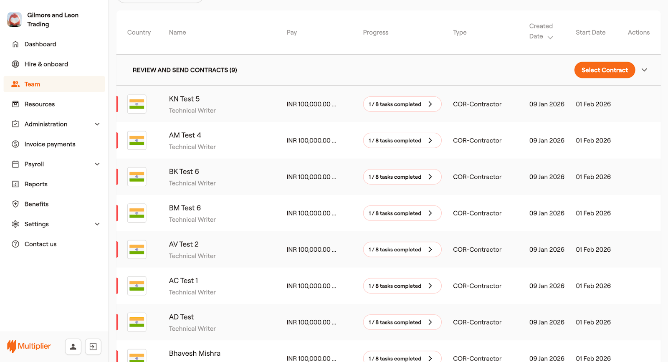Open AC Test 1 contractor name
668x362 pixels.
[183, 281]
